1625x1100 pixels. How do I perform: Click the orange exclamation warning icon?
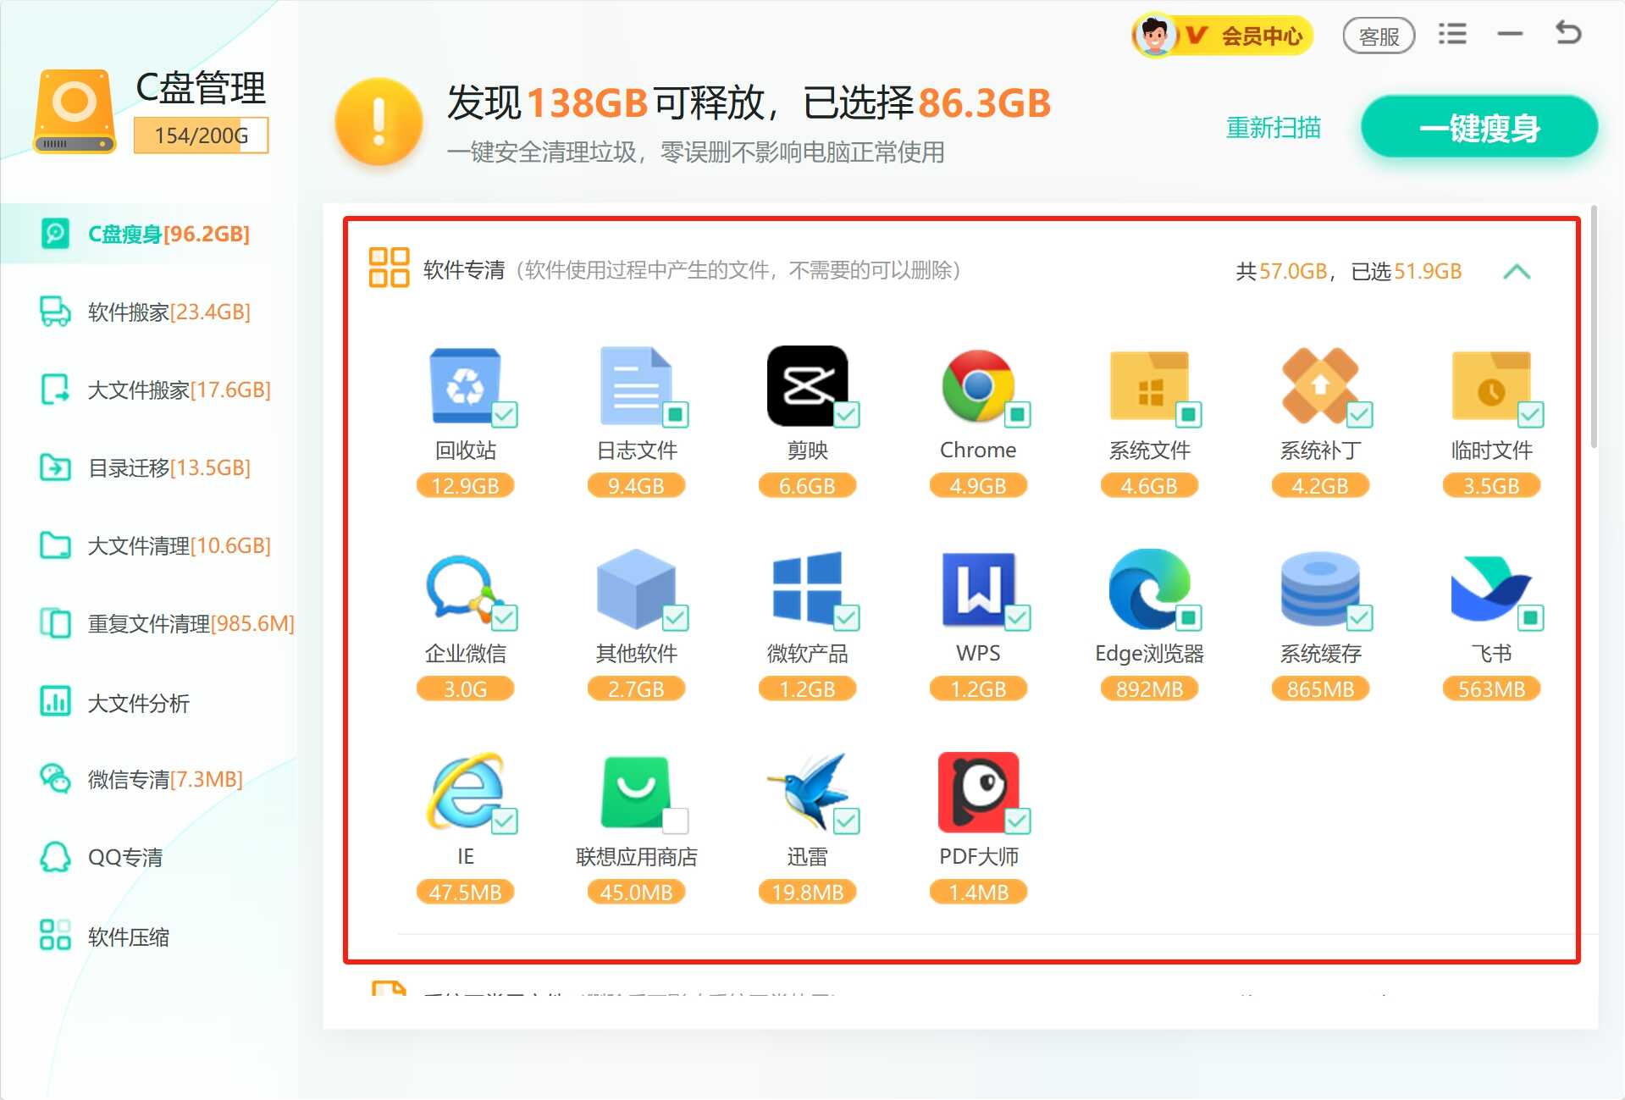point(379,121)
